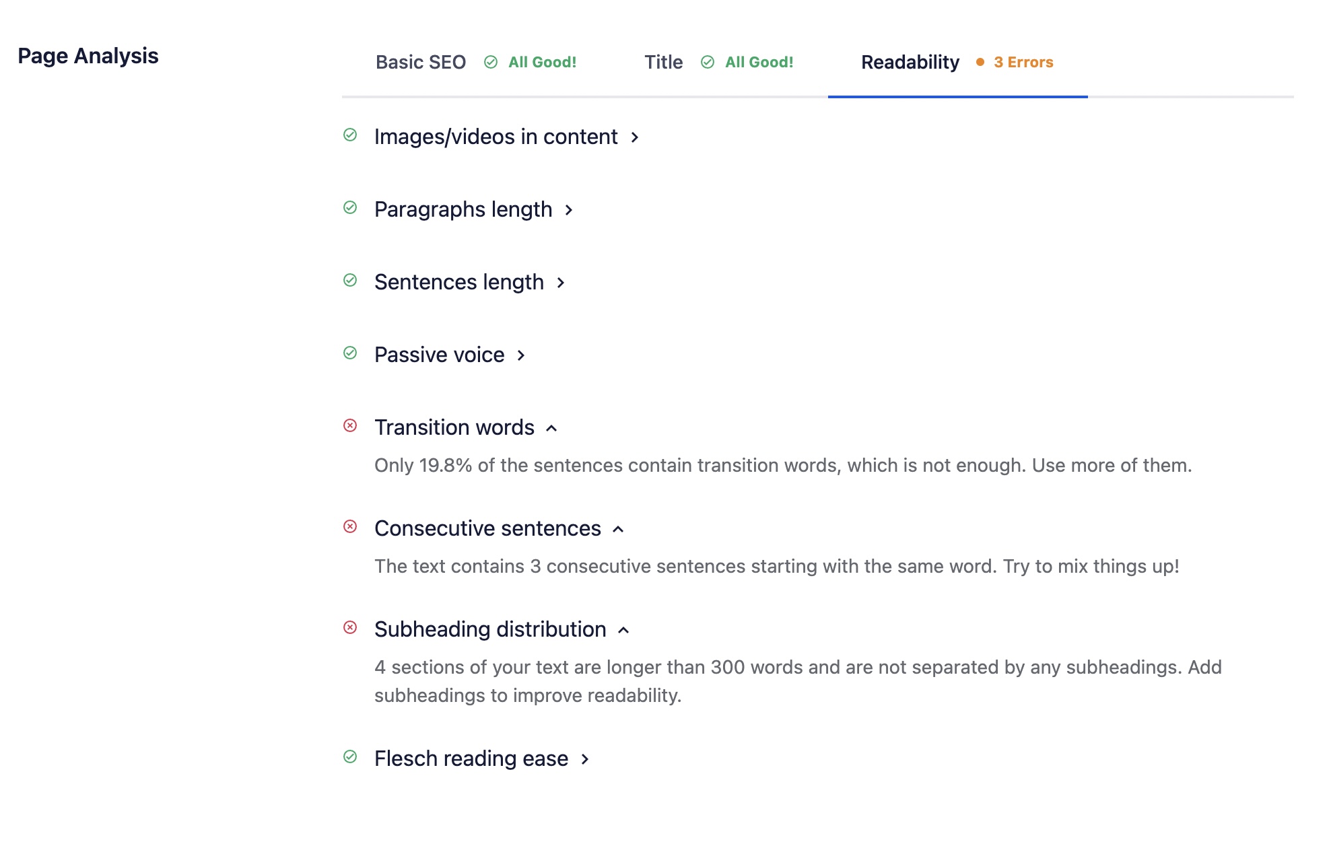Select the Readability tab

(910, 63)
